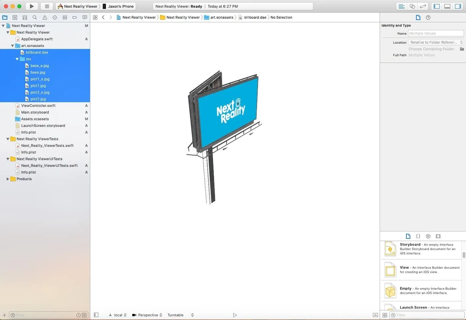Open the Code Snippet library
The height and width of the screenshot is (320, 466).
click(x=418, y=236)
